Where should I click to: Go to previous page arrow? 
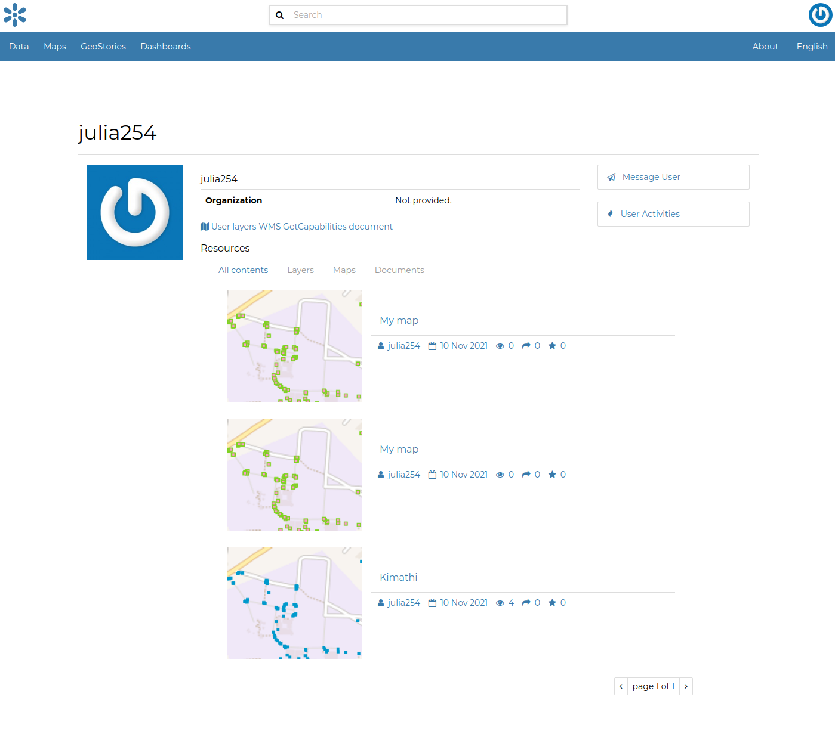pyautogui.click(x=621, y=686)
